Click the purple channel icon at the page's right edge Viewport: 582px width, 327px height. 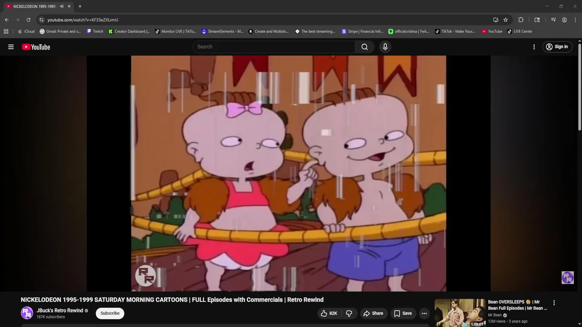tap(567, 277)
